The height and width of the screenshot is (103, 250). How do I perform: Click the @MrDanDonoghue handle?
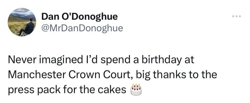click(82, 28)
